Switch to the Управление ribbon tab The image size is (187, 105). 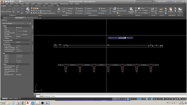[38, 6]
